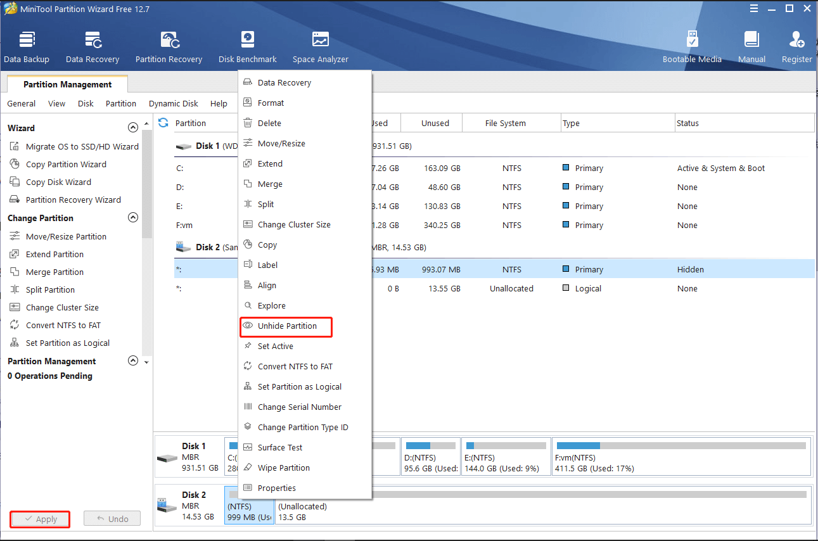This screenshot has height=541, width=818.
Task: Open the Manual
Action: tap(751, 48)
